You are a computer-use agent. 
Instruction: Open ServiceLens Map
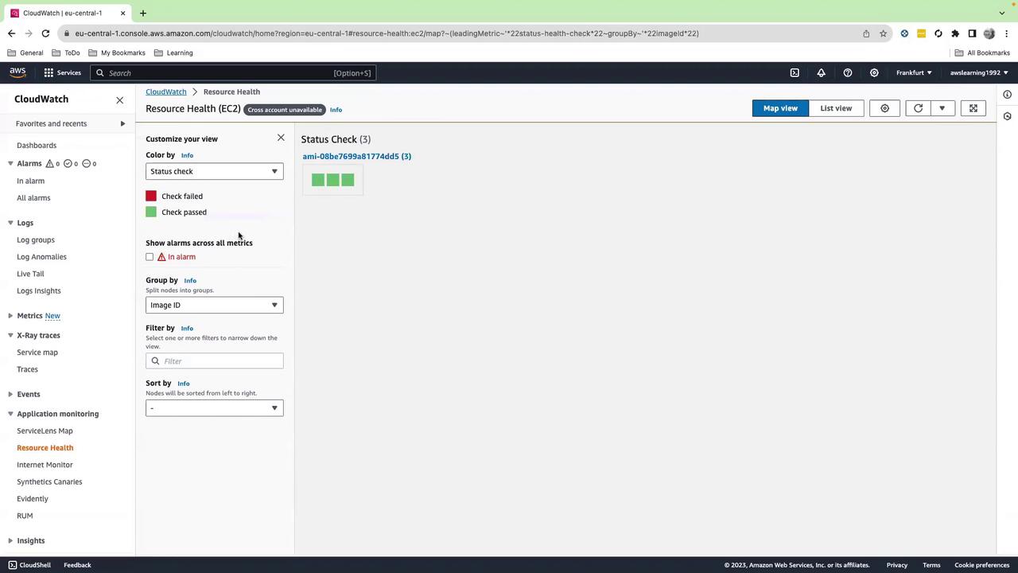point(45,431)
